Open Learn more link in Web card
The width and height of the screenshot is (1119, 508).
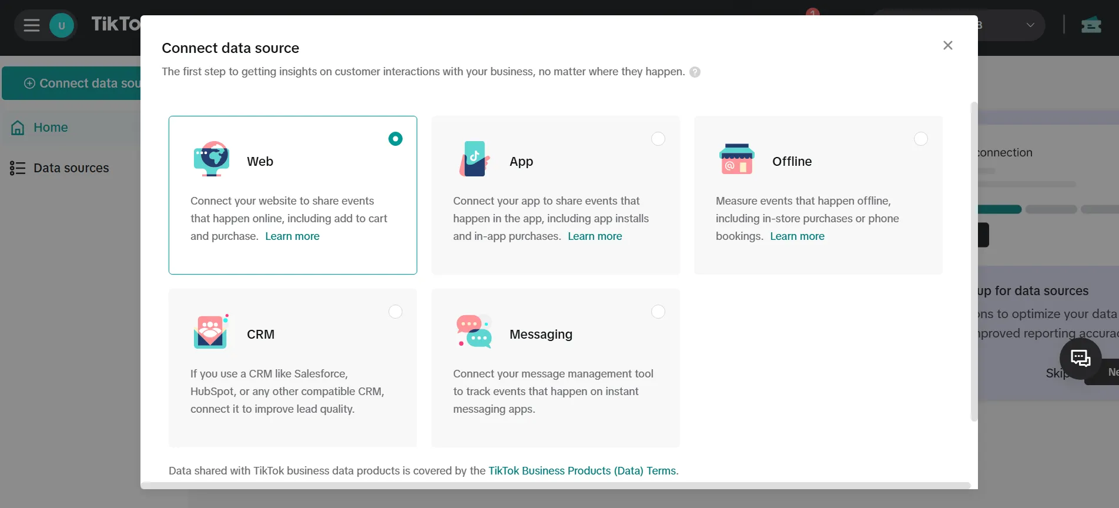coord(292,236)
